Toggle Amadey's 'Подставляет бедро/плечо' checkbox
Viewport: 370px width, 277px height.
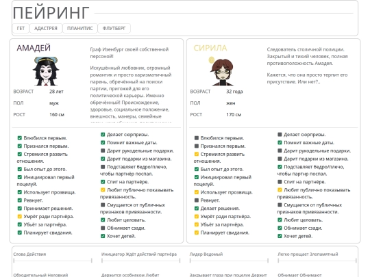[103, 167]
